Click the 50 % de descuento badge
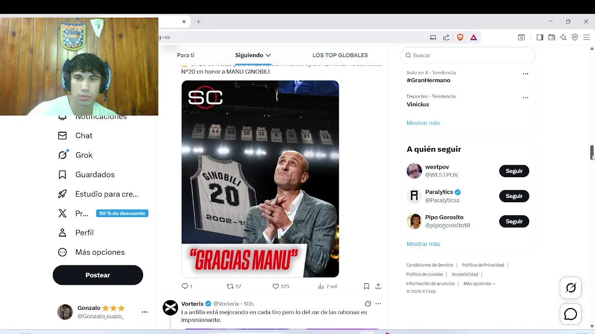The width and height of the screenshot is (595, 334). point(122,213)
